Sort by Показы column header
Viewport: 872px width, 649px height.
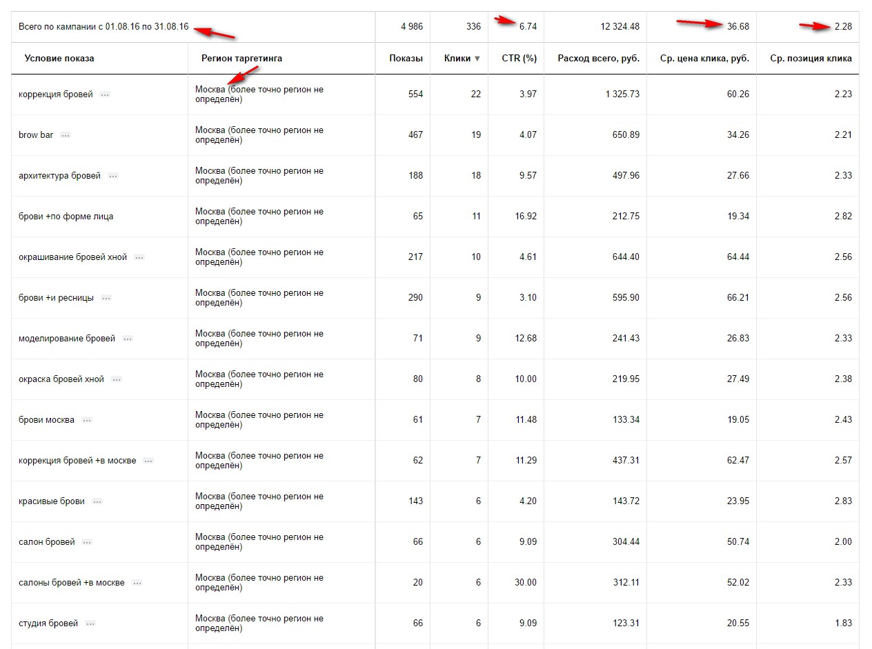(x=406, y=59)
